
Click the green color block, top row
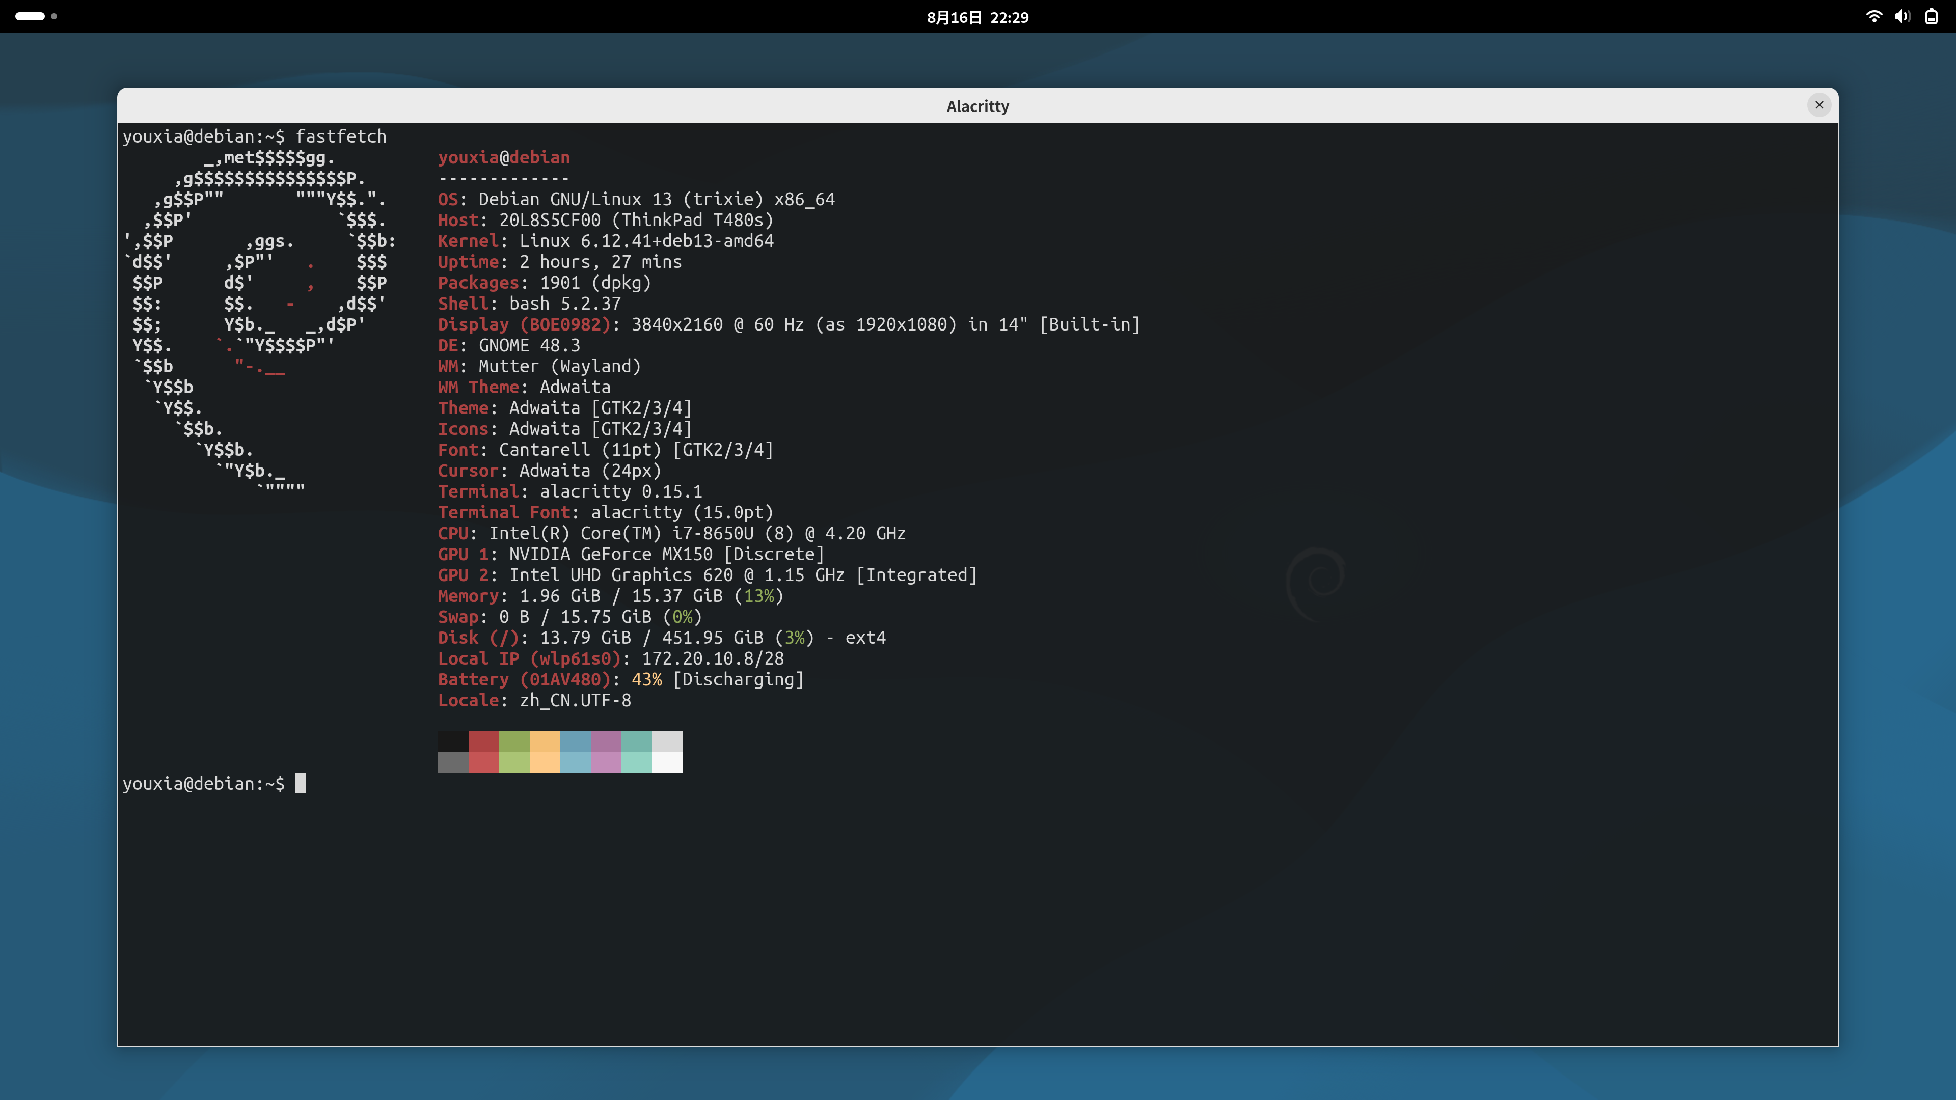pos(514,741)
